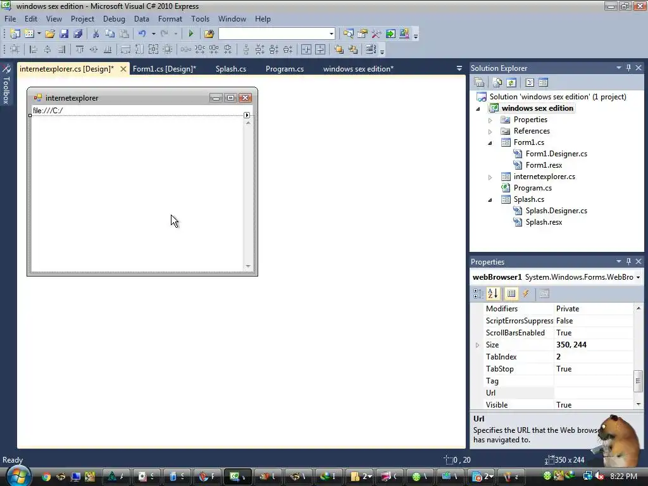Click the Make Same Size icon
The image size is (648, 486).
click(x=153, y=49)
